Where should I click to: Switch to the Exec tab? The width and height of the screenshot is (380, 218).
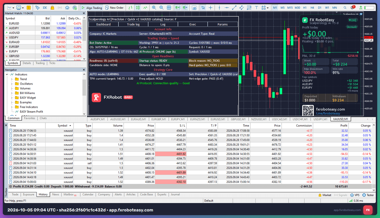(x=193, y=24)
